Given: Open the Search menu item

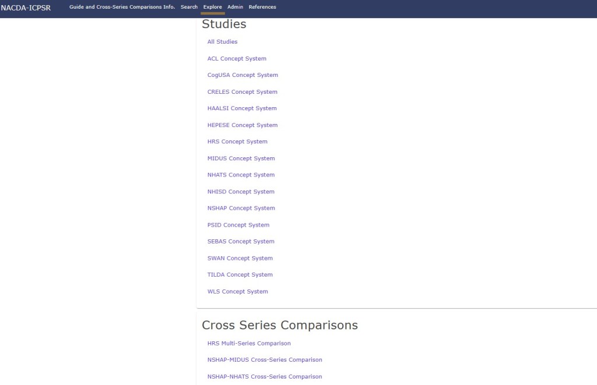Looking at the screenshot, I should click(189, 7).
